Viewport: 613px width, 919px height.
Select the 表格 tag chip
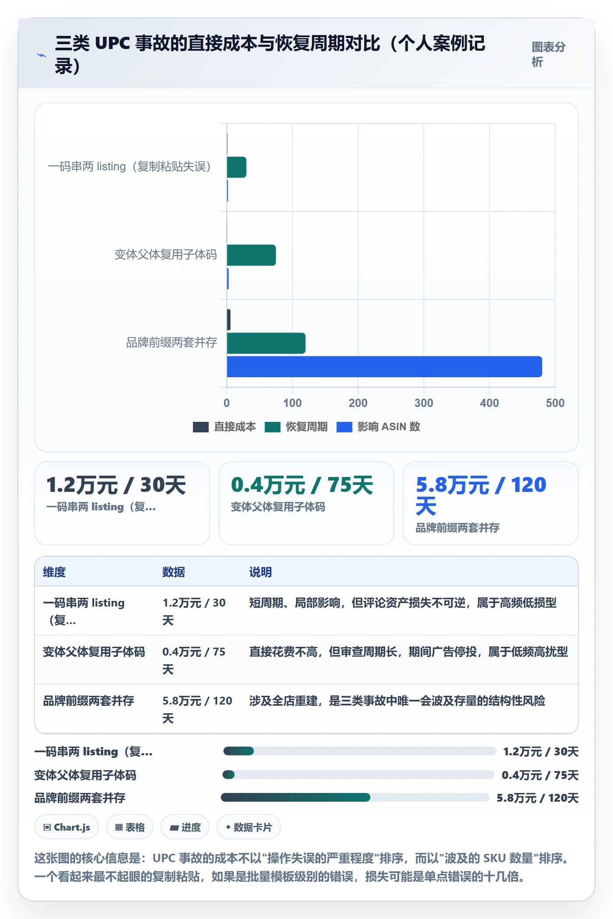click(130, 827)
